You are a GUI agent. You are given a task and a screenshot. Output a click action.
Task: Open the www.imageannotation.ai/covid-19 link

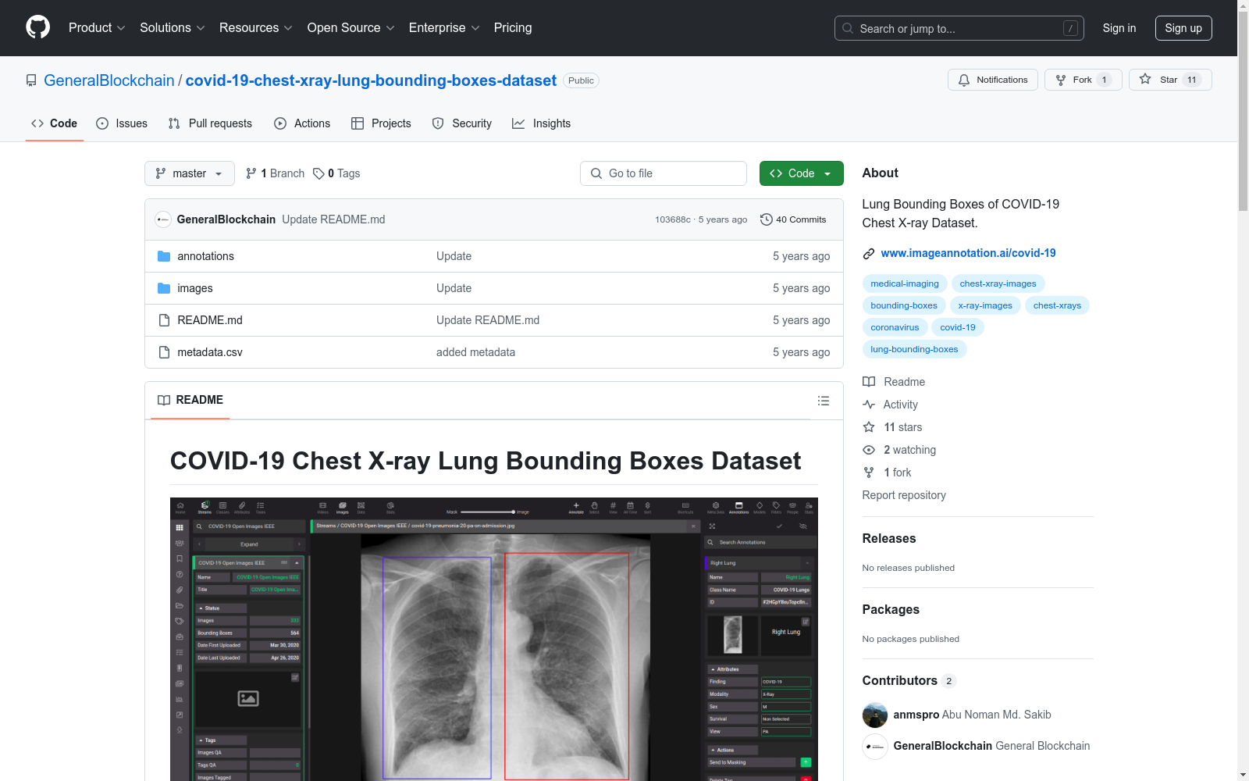968,253
